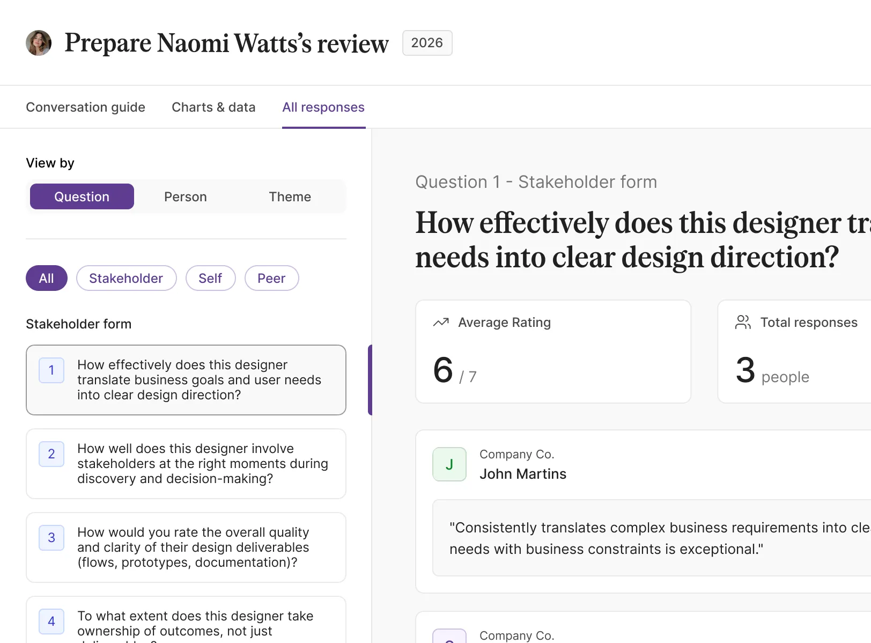This screenshot has height=643, width=871.
Task: Select the All responses tab
Action: pos(323,107)
